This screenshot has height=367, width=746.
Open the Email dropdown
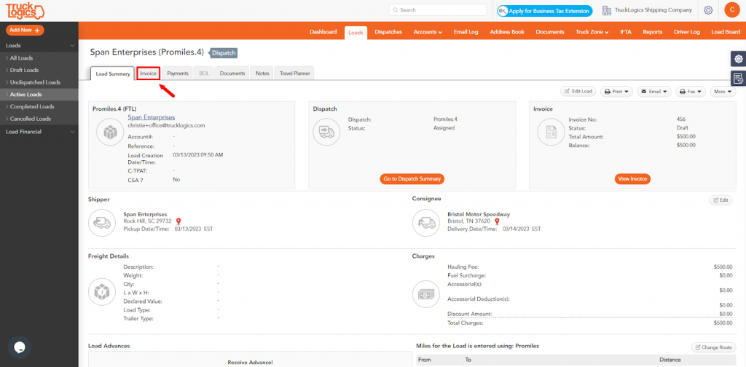(653, 91)
